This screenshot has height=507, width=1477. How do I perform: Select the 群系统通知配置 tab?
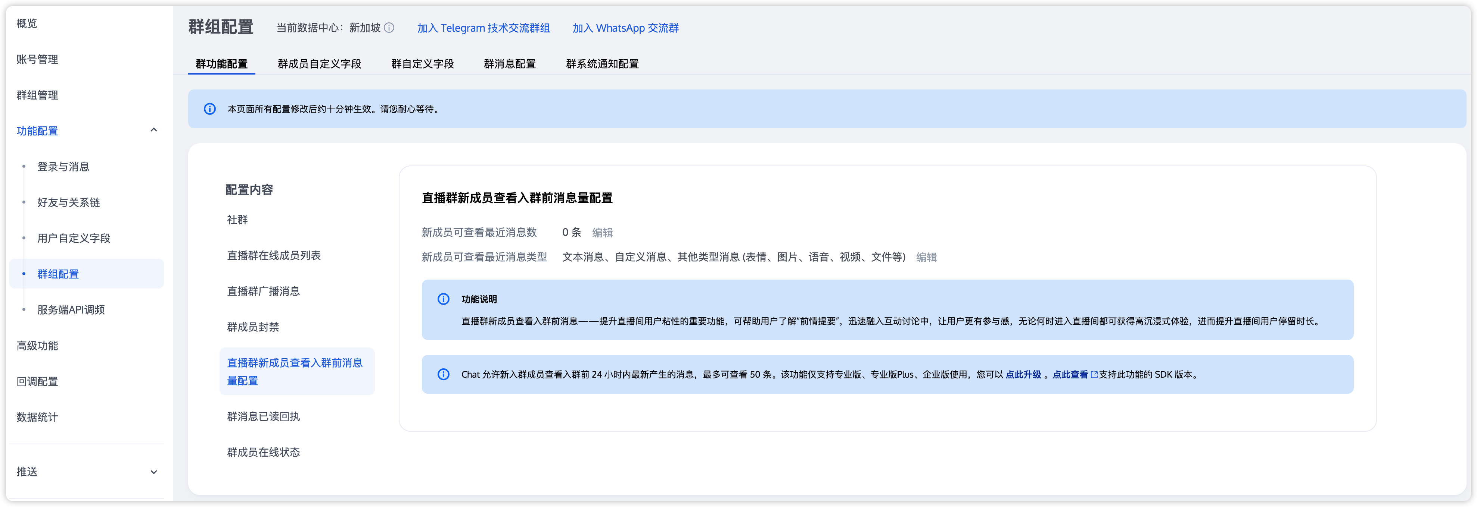click(x=601, y=63)
